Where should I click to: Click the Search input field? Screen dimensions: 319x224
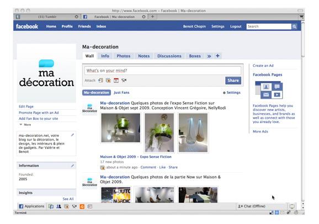[x=269, y=26]
